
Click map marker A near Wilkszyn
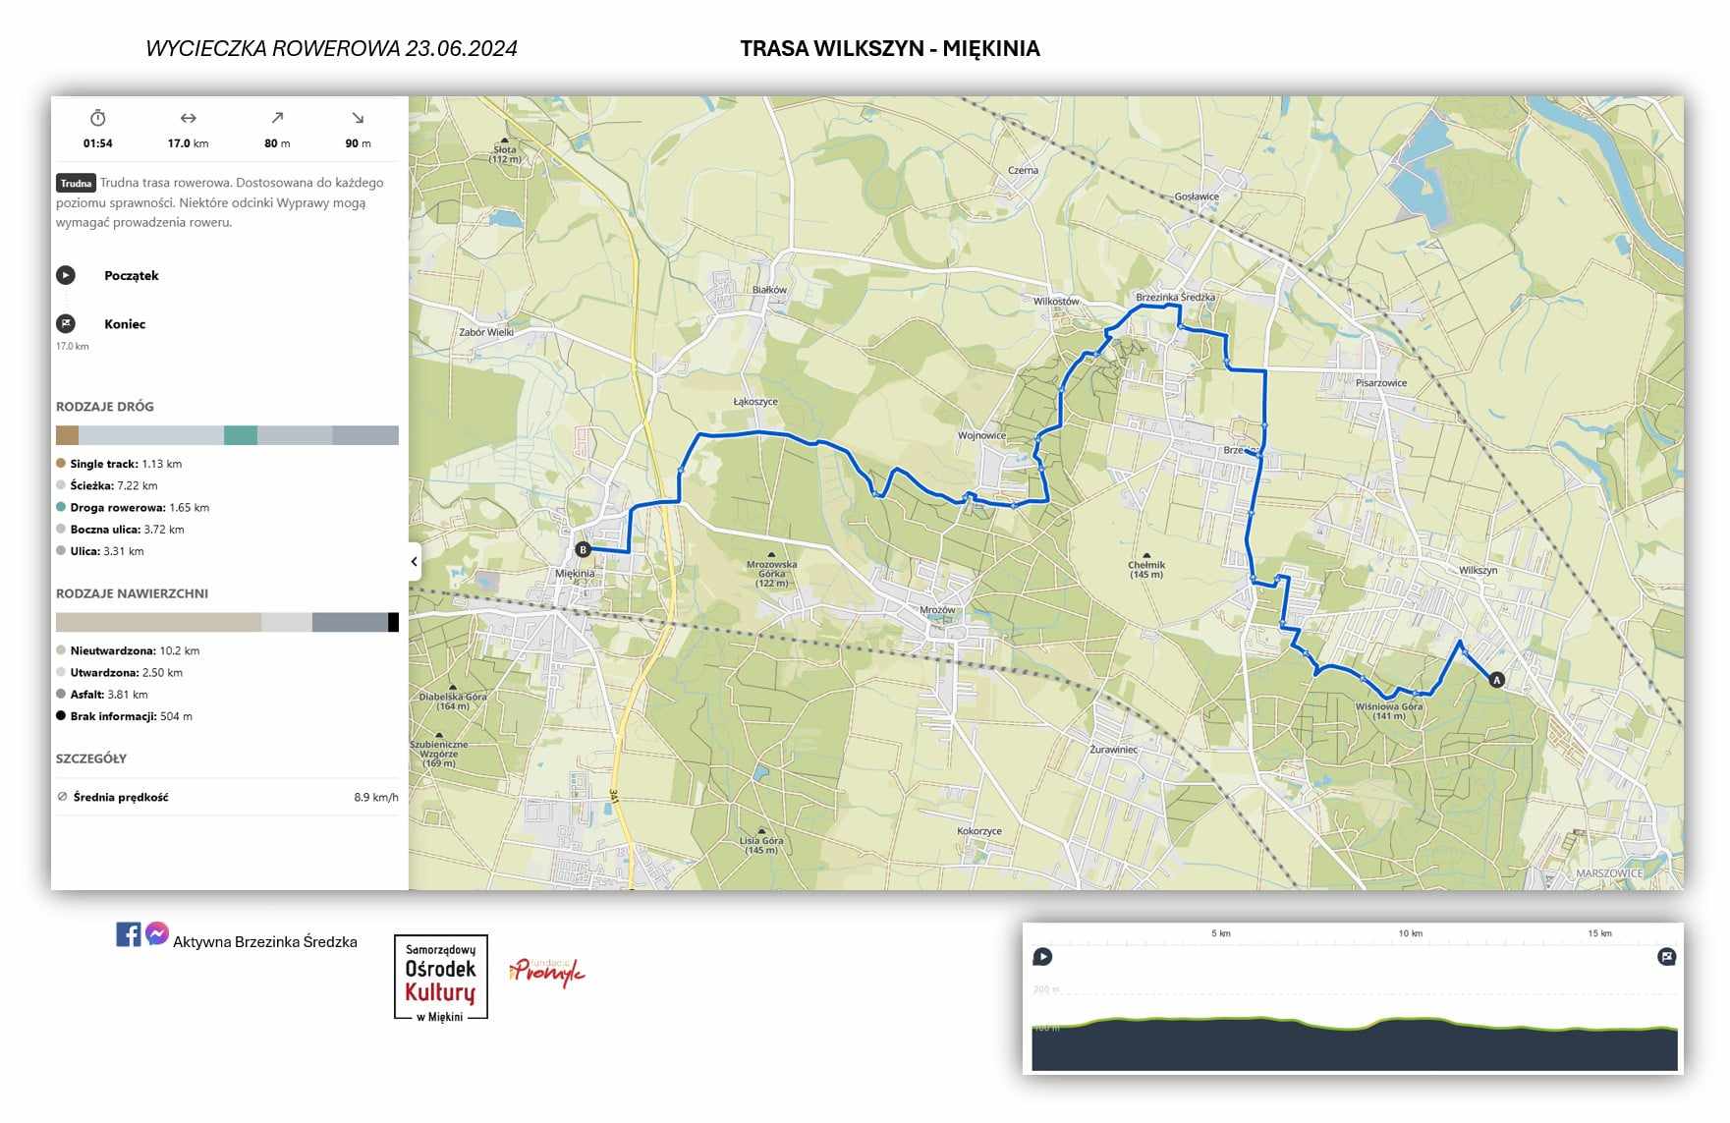pyautogui.click(x=1496, y=680)
